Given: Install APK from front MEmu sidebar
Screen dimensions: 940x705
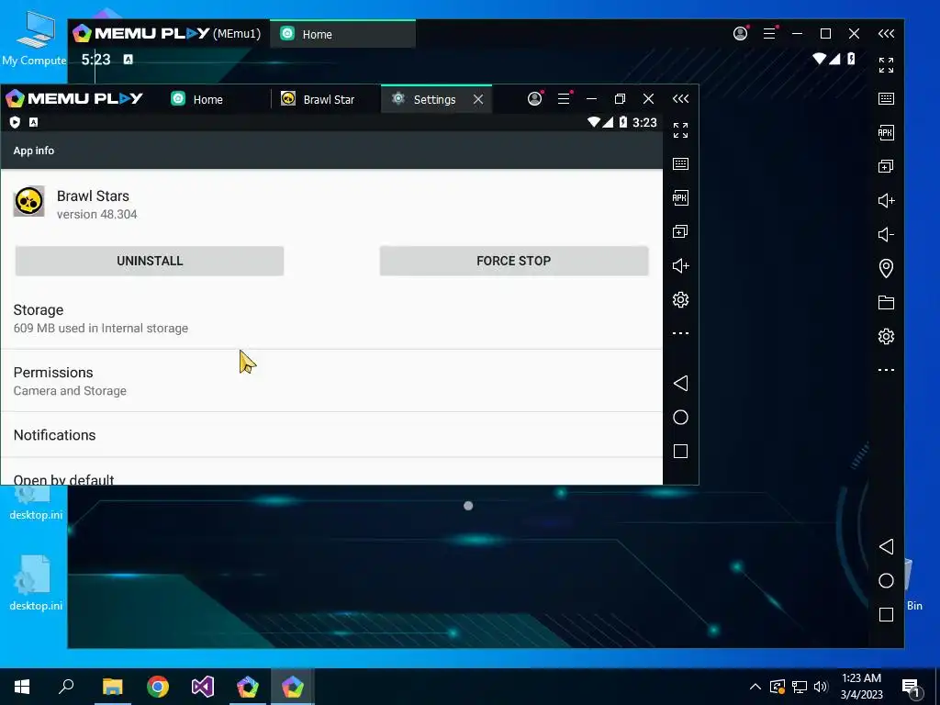Looking at the screenshot, I should [x=680, y=198].
